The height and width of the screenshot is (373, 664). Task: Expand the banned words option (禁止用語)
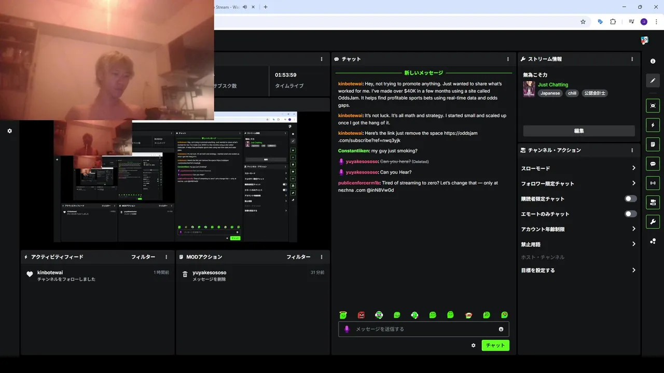[x=578, y=244]
